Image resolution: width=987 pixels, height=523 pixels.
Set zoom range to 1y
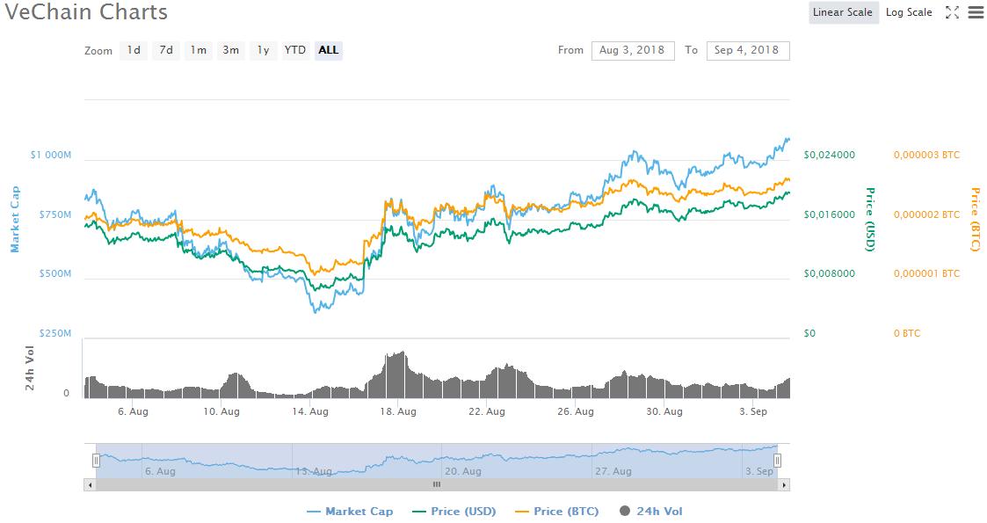[x=263, y=50]
